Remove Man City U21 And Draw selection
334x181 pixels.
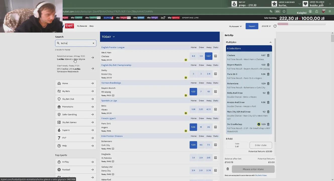[268, 112]
